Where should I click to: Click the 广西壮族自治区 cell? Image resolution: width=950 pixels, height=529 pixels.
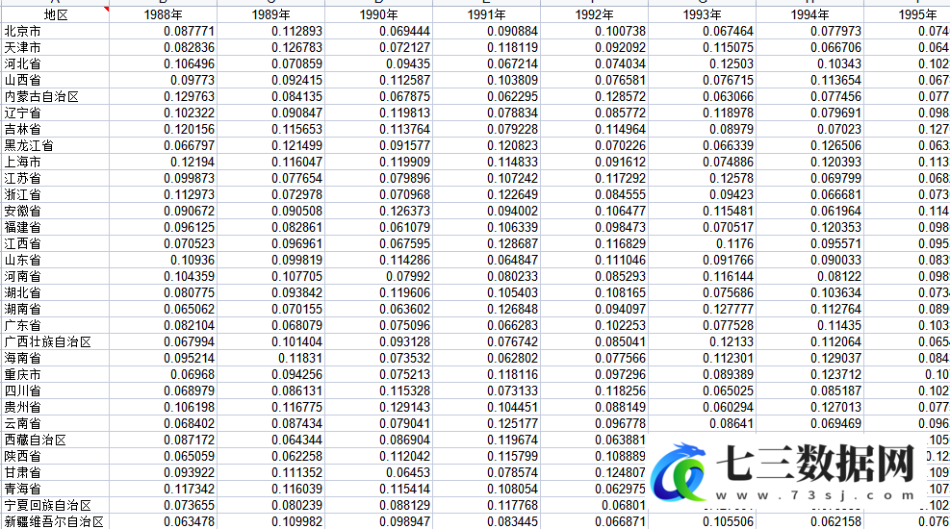pyautogui.click(x=55, y=342)
